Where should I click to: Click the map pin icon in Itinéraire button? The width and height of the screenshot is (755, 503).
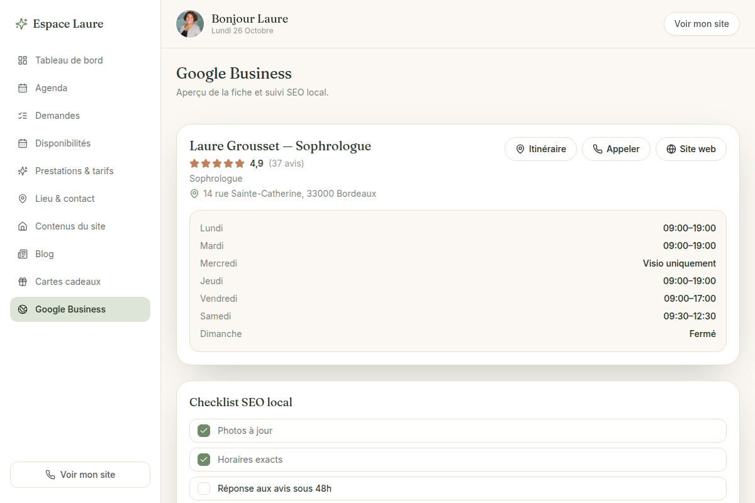point(520,149)
